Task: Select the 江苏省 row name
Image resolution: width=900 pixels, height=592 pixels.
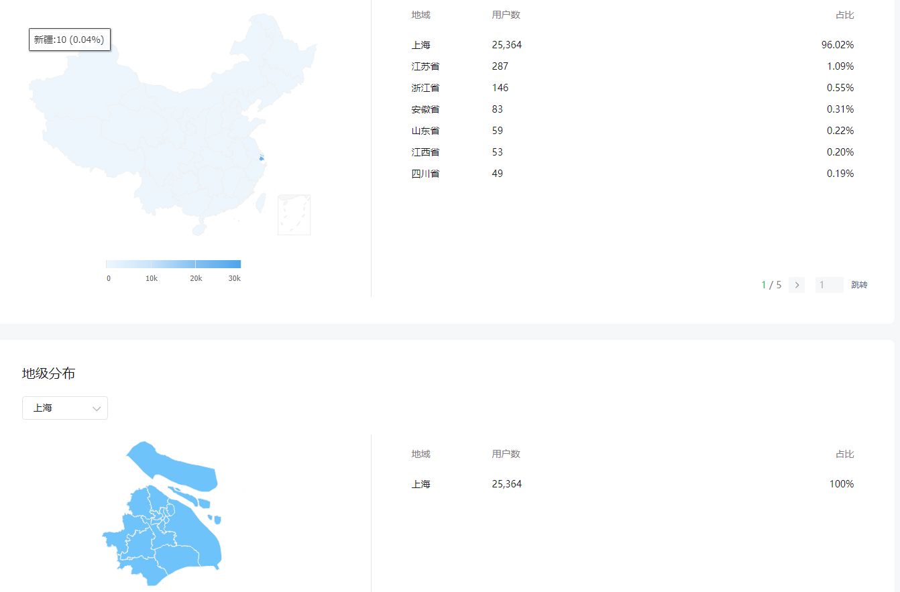Action: click(x=426, y=66)
